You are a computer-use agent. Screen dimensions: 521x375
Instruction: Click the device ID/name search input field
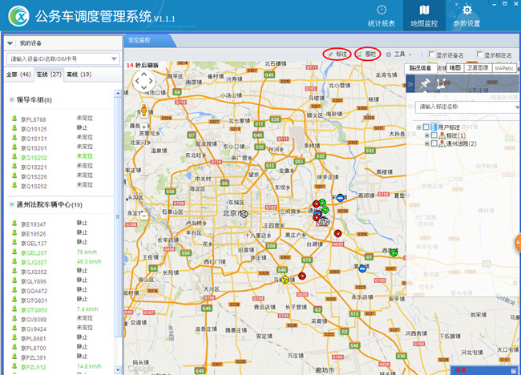pos(58,58)
